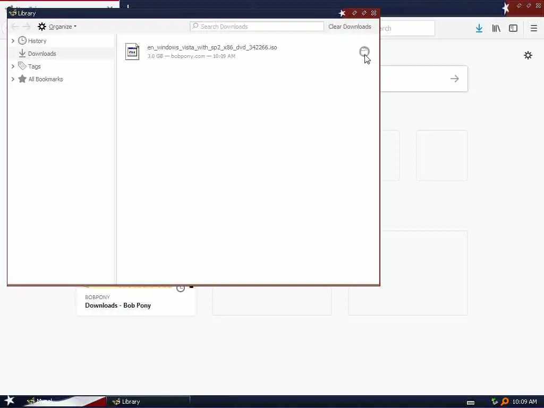Click search arrow on new tab page
544x408 pixels.
(455, 79)
